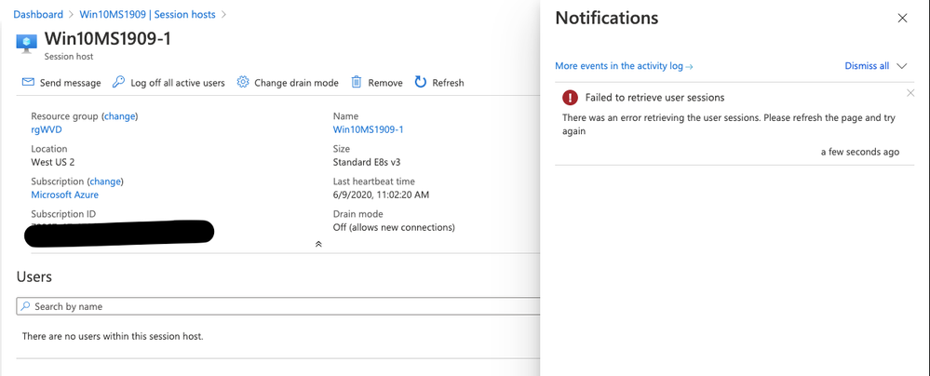Click the Send message envelope icon
The image size is (930, 376).
pyautogui.click(x=28, y=83)
